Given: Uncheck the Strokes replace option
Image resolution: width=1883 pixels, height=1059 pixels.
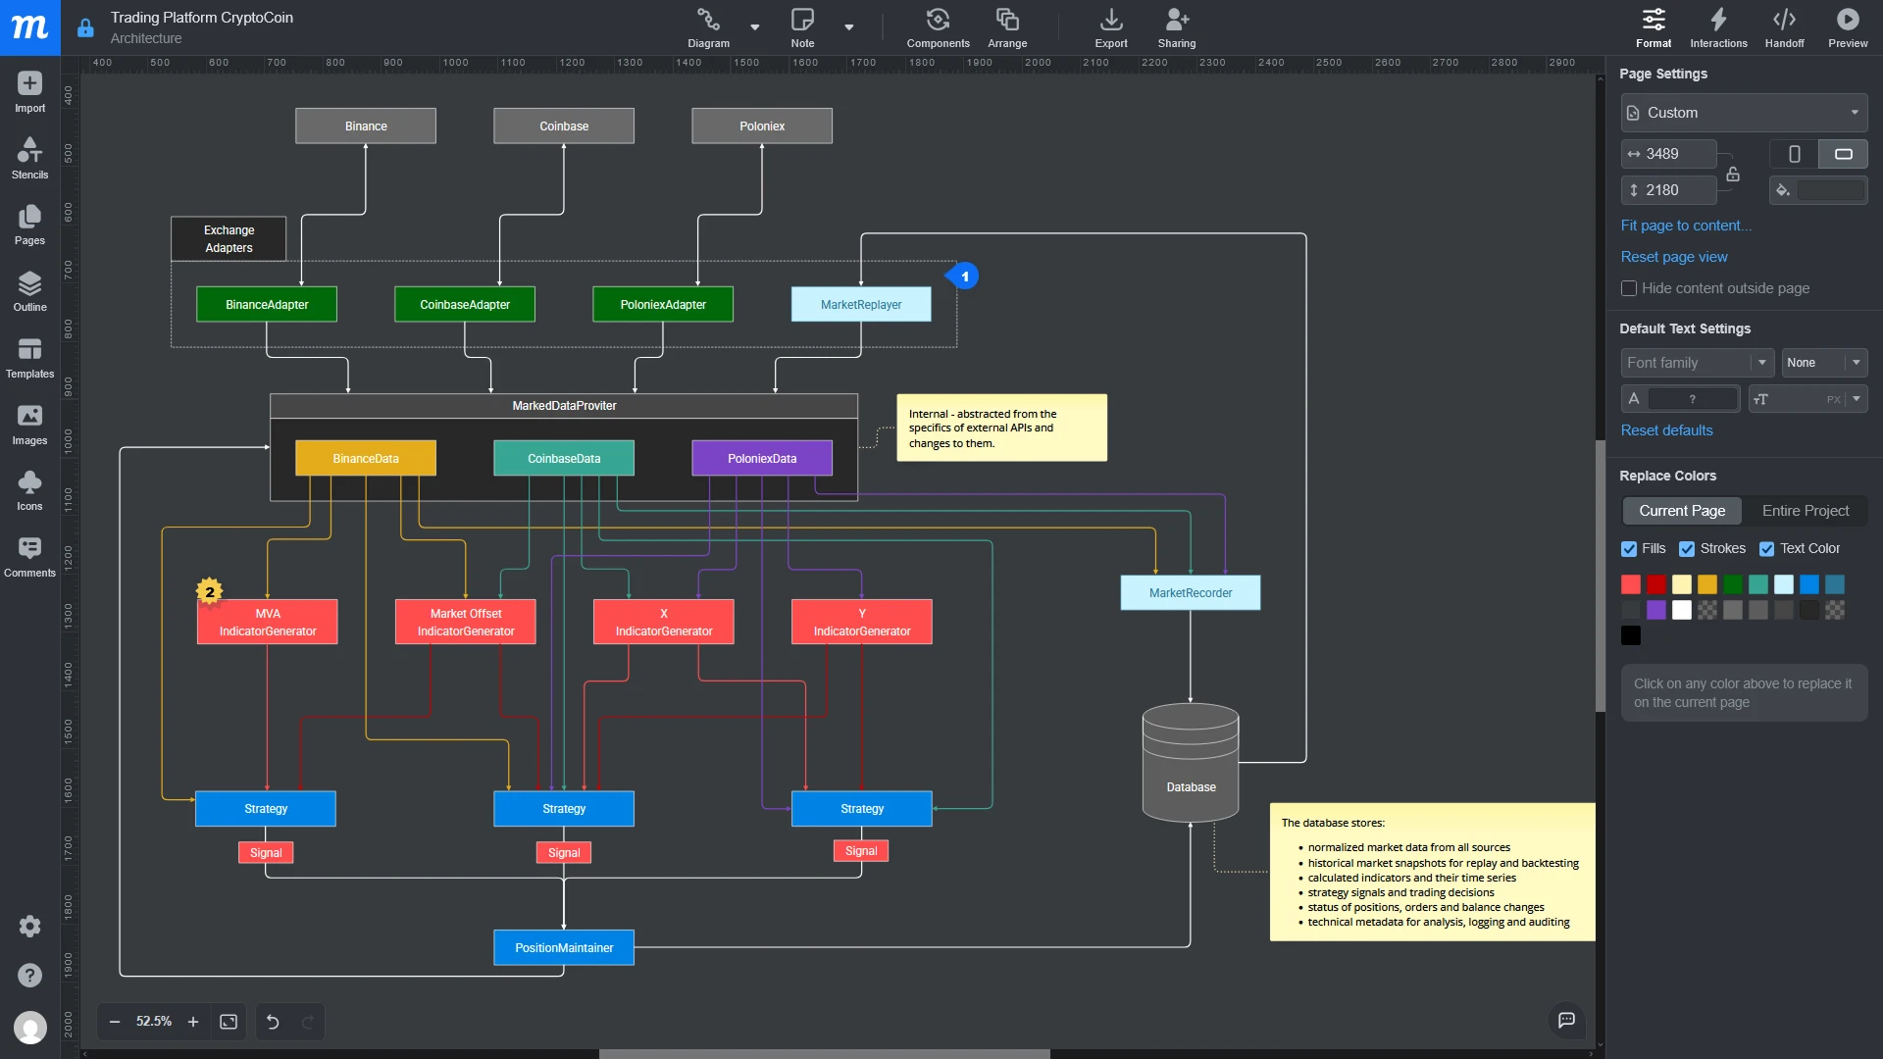Looking at the screenshot, I should 1689,549.
